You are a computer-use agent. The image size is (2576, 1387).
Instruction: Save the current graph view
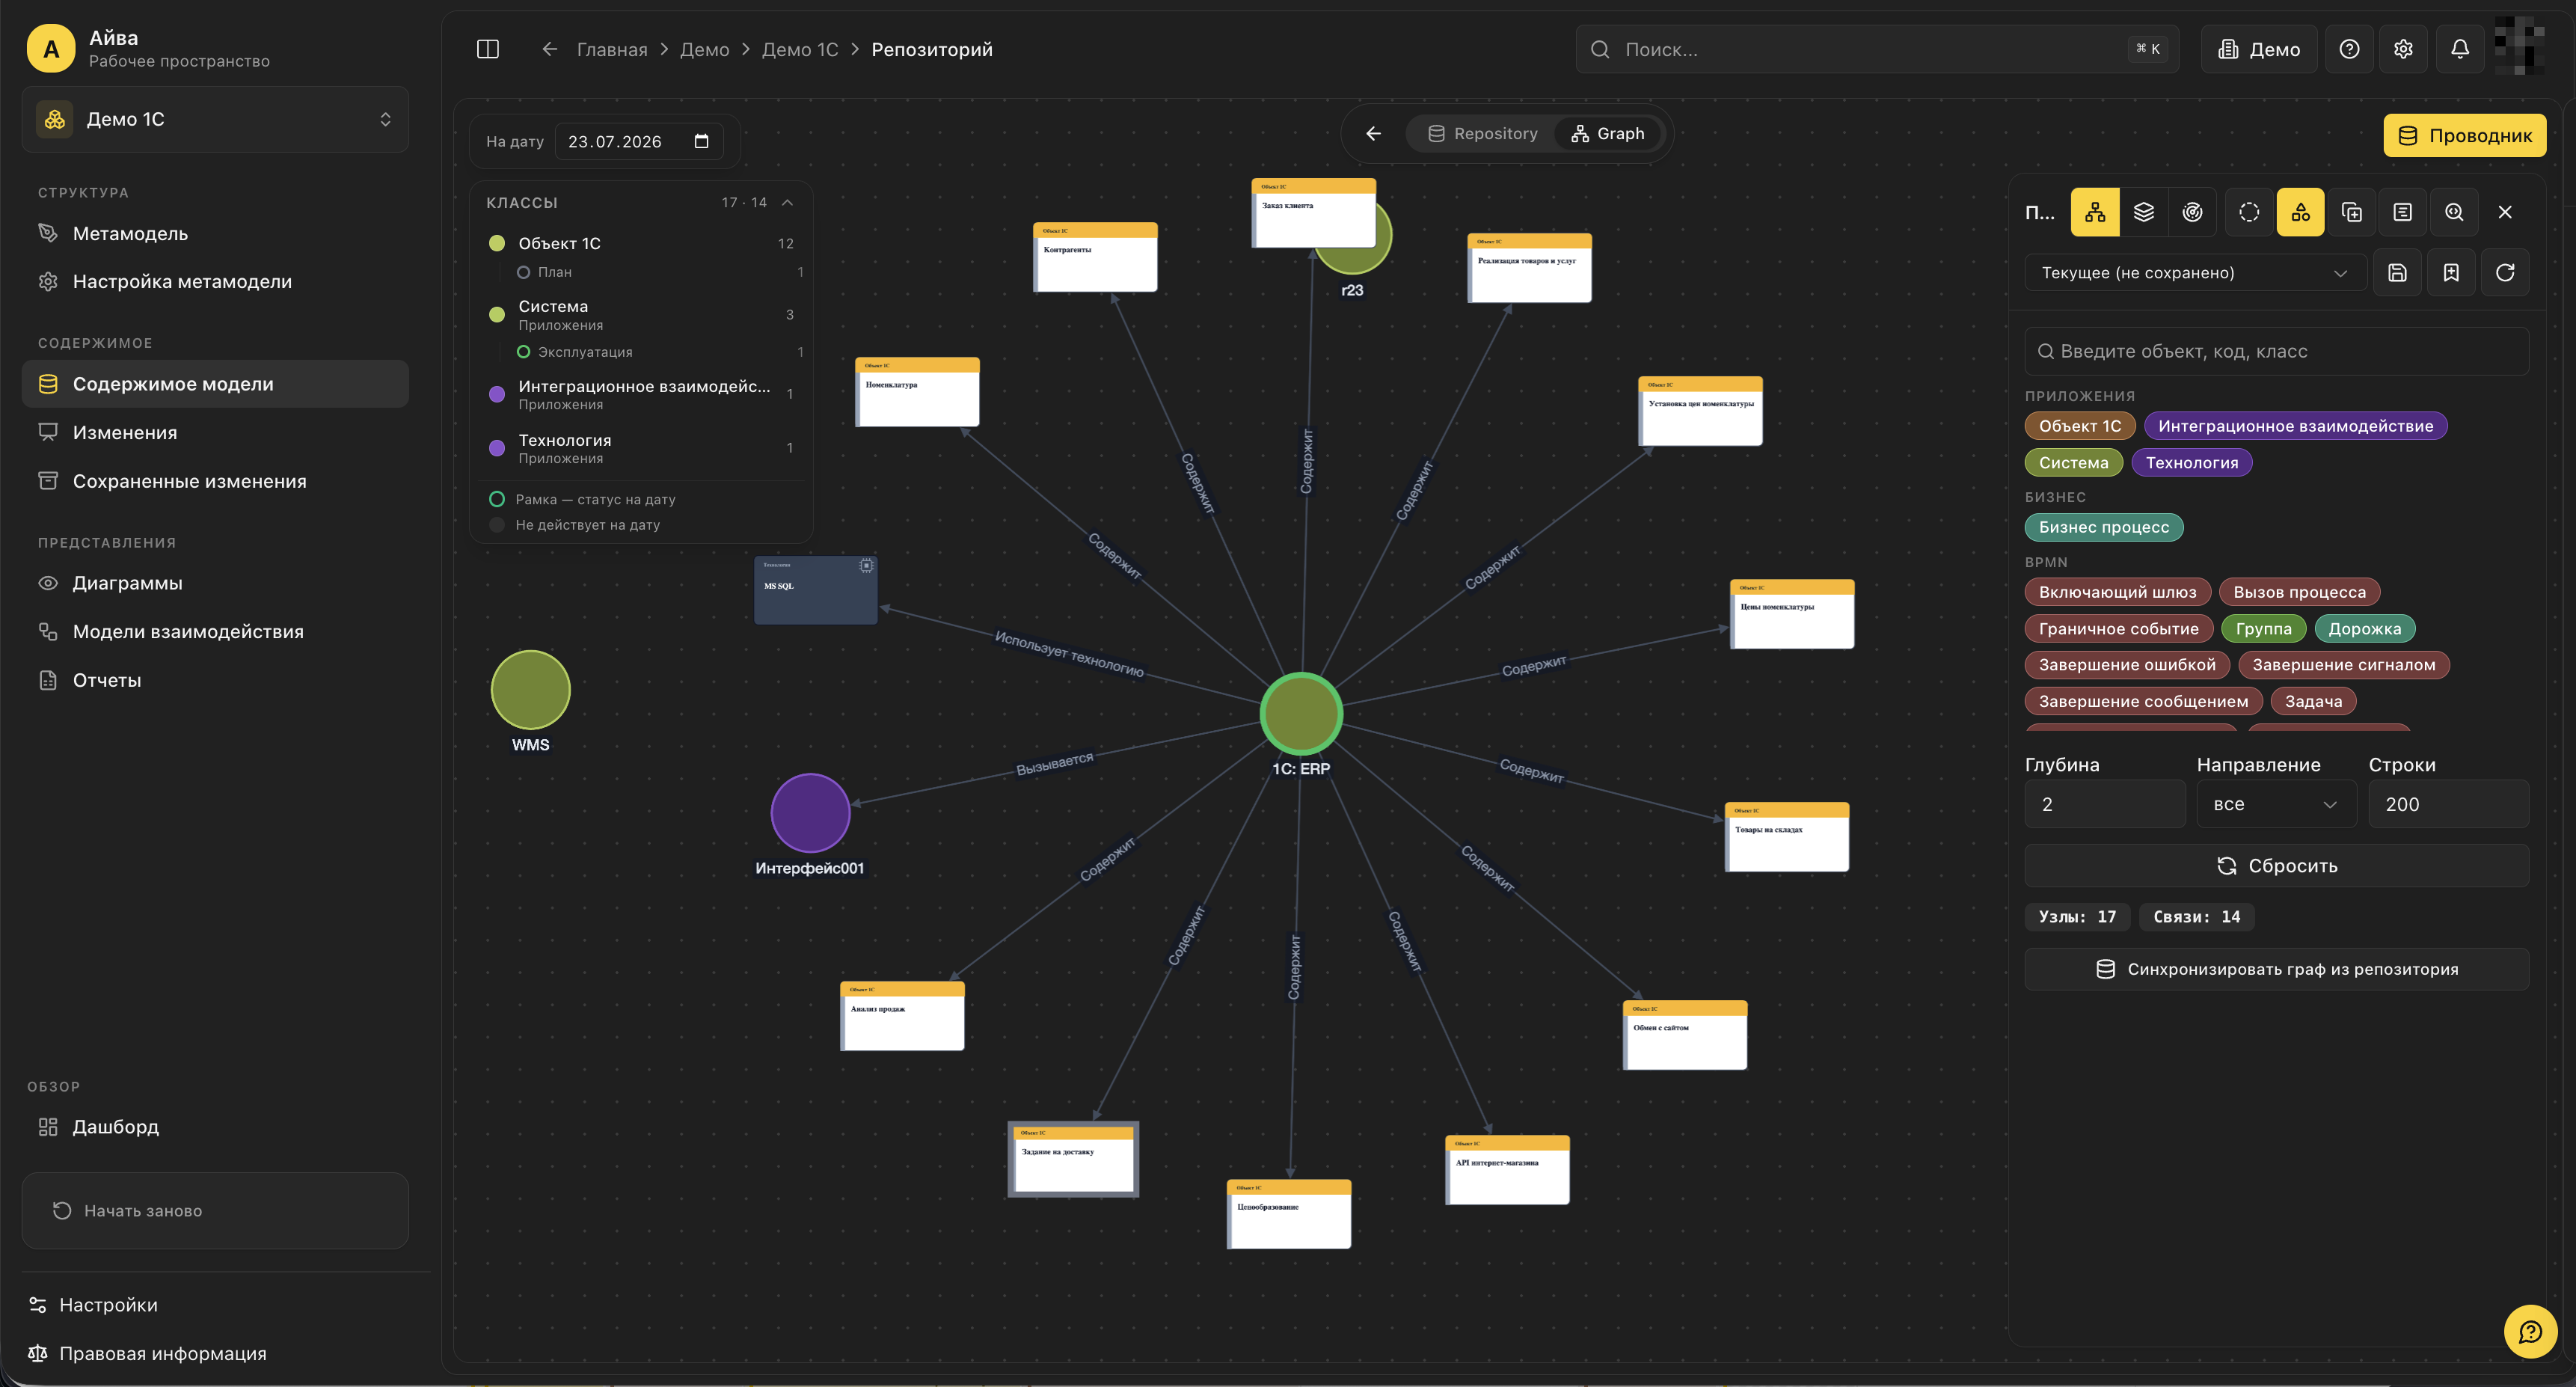tap(2397, 273)
